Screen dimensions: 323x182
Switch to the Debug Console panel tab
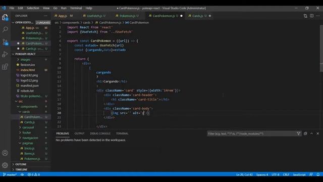(100, 133)
